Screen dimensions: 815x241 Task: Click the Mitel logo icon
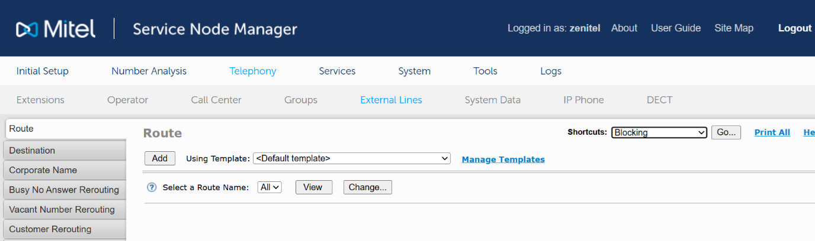27,29
